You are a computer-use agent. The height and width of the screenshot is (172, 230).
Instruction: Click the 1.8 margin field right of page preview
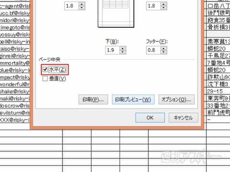pyautogui.click(x=153, y=6)
